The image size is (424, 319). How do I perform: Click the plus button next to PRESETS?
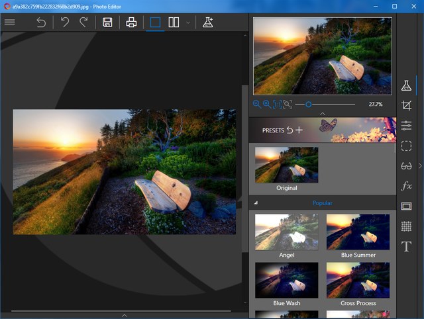coord(299,130)
